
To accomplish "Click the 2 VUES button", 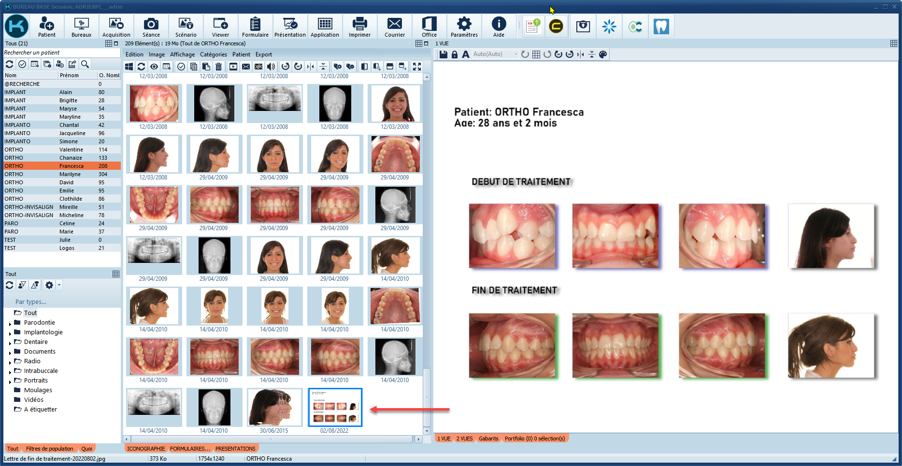I will [x=464, y=439].
